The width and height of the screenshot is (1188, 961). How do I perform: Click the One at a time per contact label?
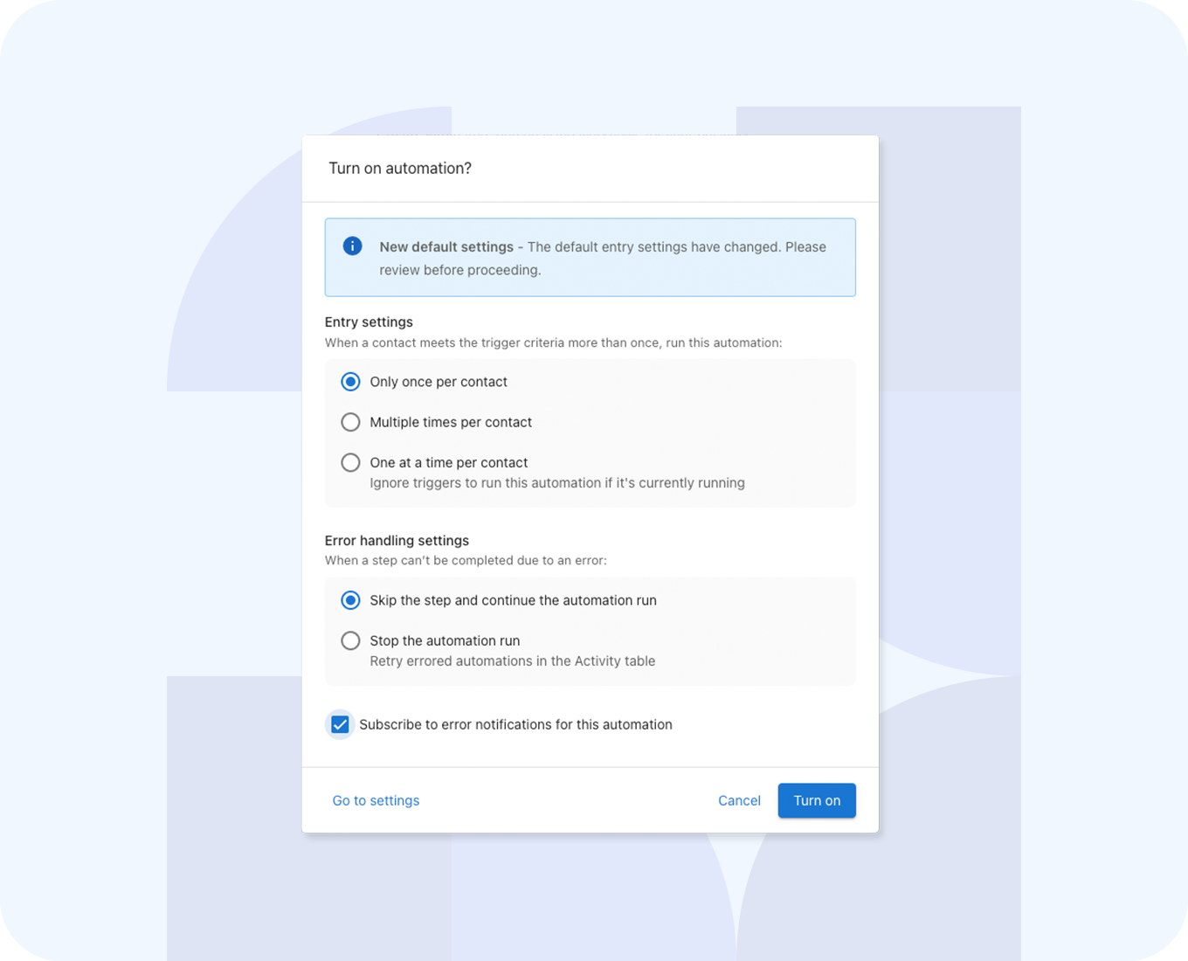[x=449, y=462]
